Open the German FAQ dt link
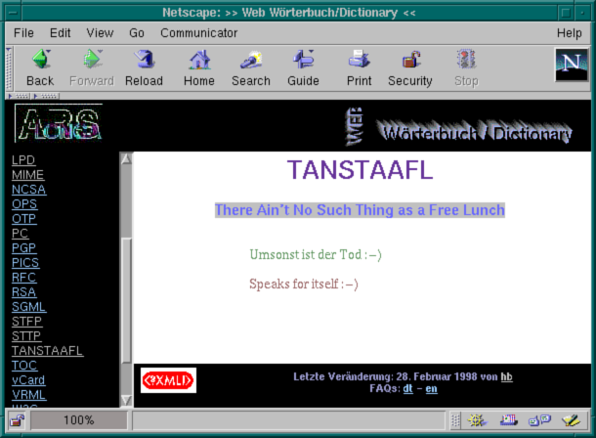The image size is (596, 438). pos(407,388)
